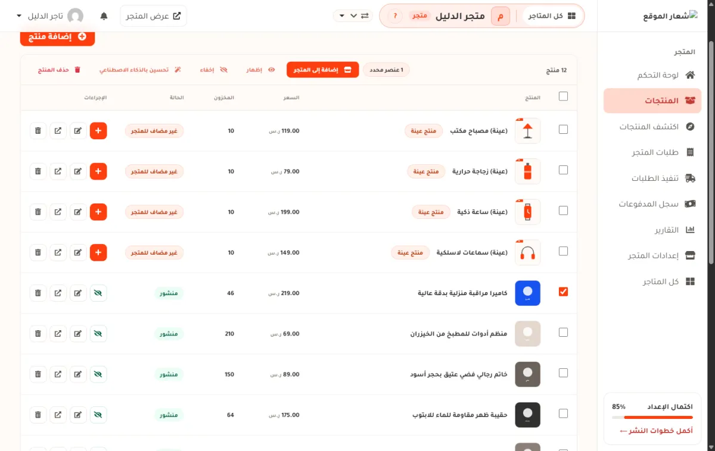Add the desk lamp sample (مصباح مكتب) to store
715x451 pixels.
click(x=98, y=130)
